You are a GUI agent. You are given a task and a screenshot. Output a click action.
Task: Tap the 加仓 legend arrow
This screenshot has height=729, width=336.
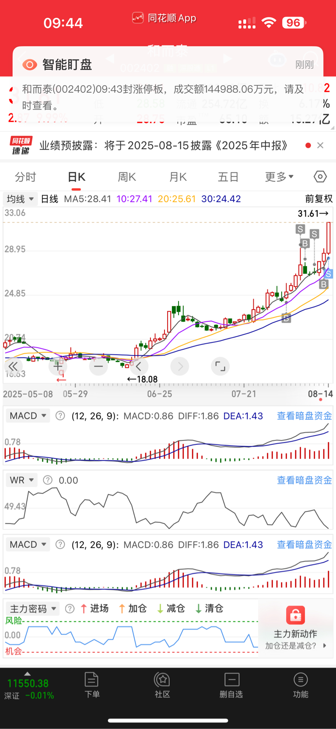pyautogui.click(x=122, y=609)
